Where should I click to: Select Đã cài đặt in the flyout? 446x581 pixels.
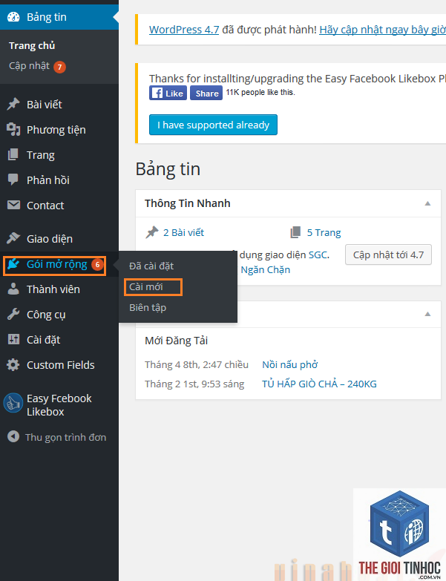[x=151, y=266]
